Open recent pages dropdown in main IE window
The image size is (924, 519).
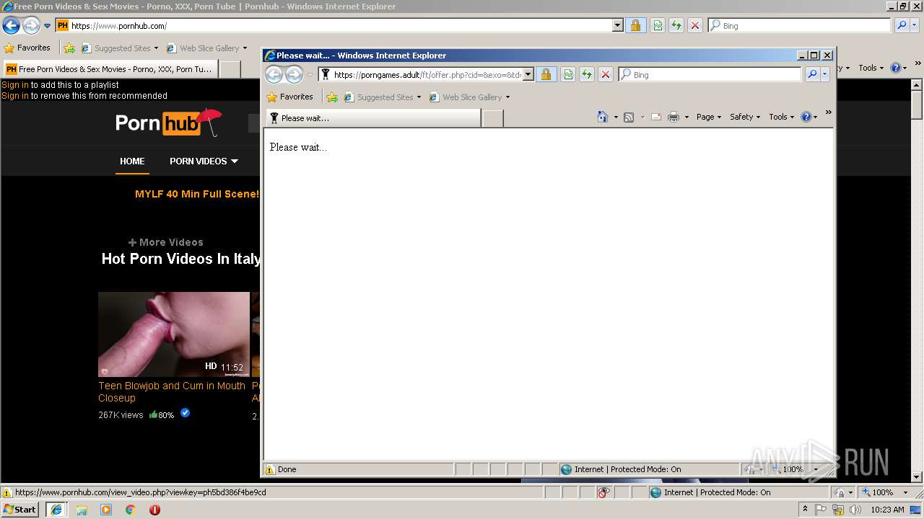coord(47,26)
